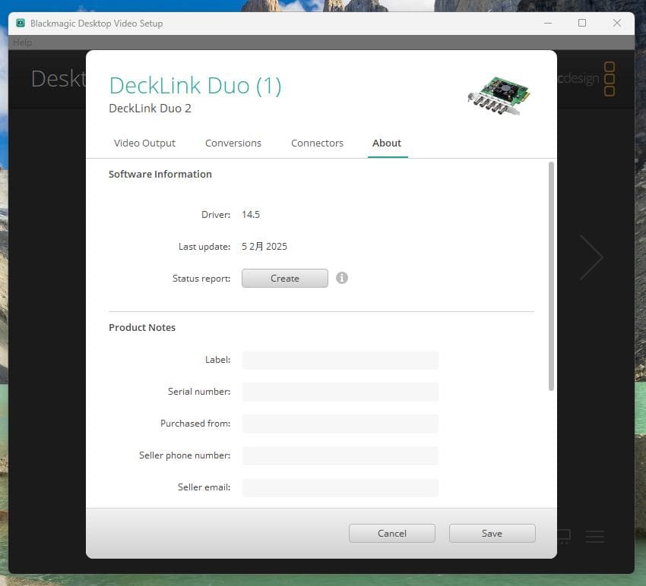The height and width of the screenshot is (586, 646).
Task: Open the Help menu
Action: [22, 43]
